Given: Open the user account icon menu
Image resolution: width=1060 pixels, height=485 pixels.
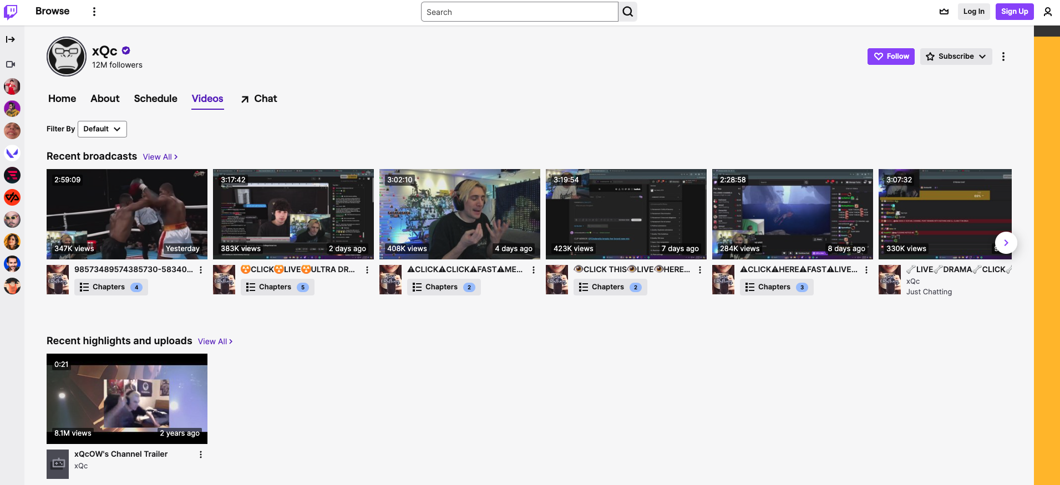Looking at the screenshot, I should 1048,12.
